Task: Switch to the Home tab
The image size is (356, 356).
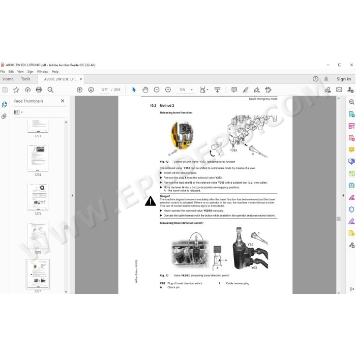Action: (x=8, y=79)
